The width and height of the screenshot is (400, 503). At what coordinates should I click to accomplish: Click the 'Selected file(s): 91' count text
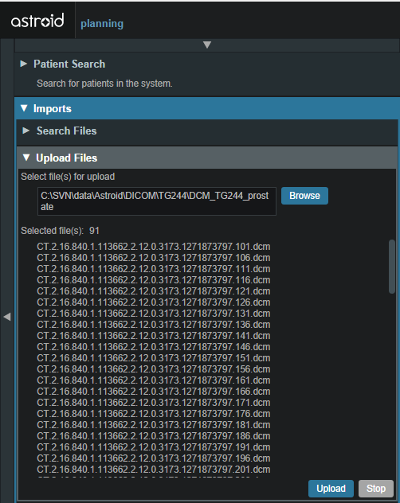(60, 231)
